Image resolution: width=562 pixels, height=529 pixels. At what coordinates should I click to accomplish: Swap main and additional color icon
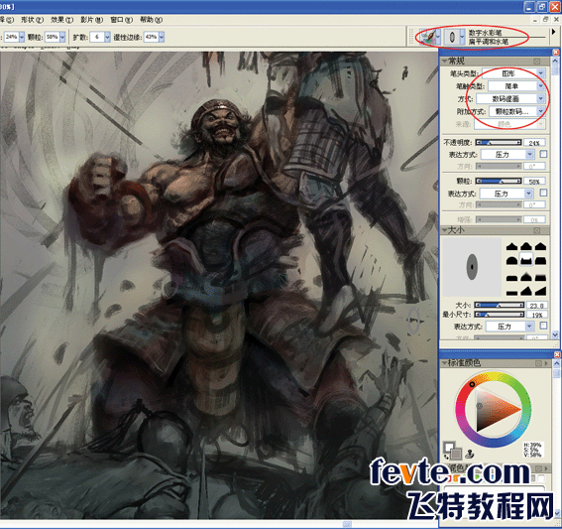tap(446, 457)
